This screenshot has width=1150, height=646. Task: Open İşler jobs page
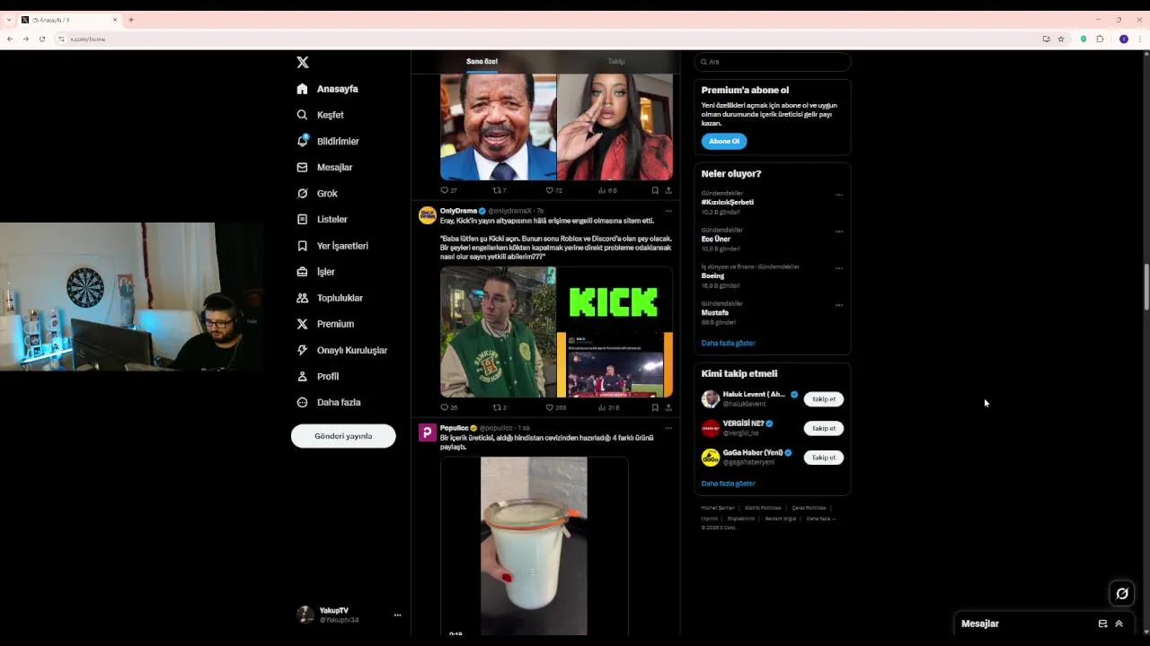[315, 272]
